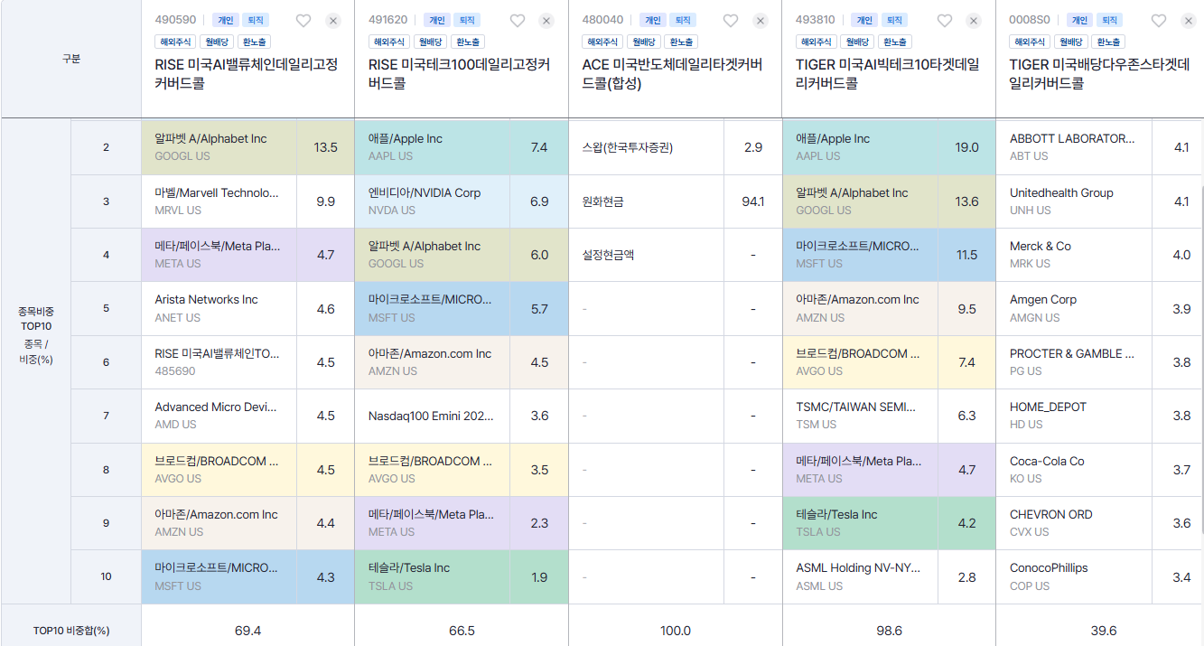Remove ETF 480040 from comparison
The height and width of the screenshot is (646, 1204).
[760, 21]
